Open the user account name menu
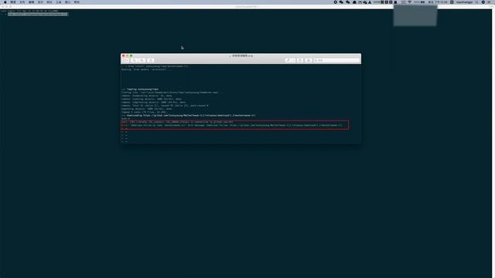The image size is (495, 278). (464, 2)
